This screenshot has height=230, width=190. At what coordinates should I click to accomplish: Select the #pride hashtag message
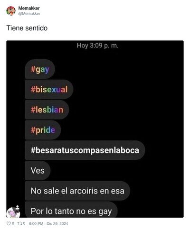pos(43,130)
